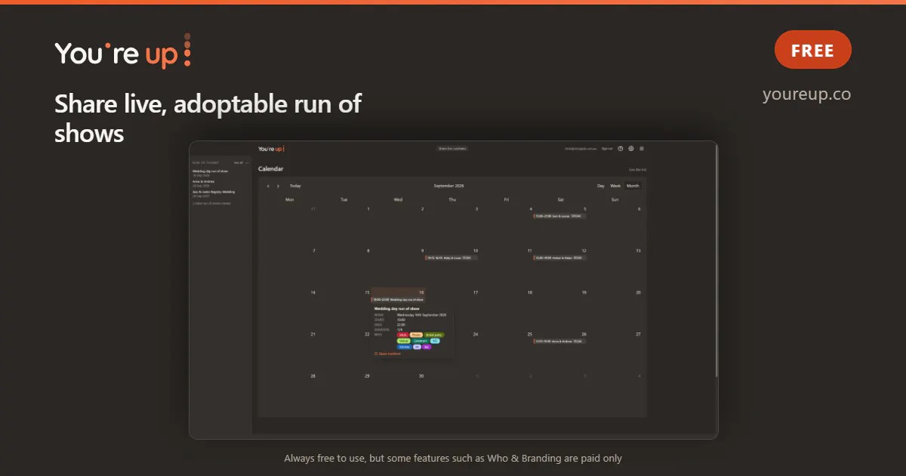The width and height of the screenshot is (906, 476).
Task: Select day 1 in first calendar row
Action: click(x=368, y=209)
